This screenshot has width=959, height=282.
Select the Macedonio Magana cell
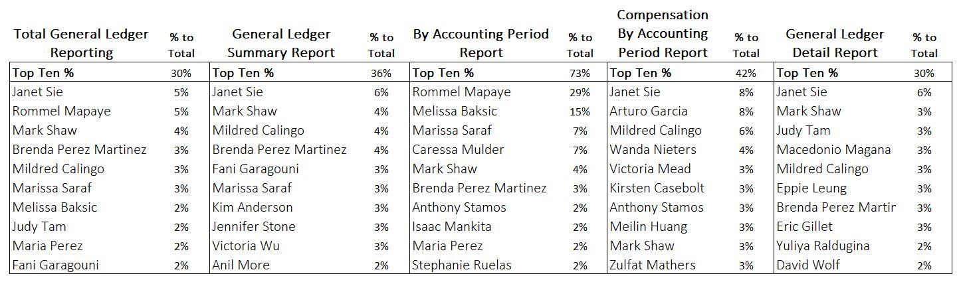point(833,150)
